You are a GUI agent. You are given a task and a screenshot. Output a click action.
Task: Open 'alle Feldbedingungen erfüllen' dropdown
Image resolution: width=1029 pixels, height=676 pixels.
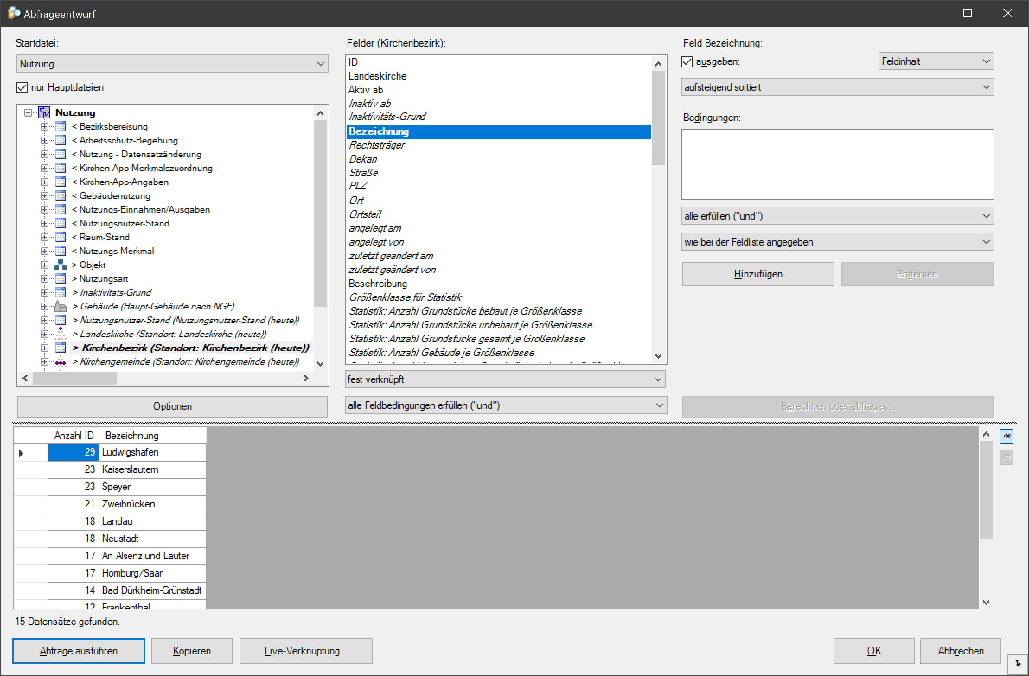pos(505,405)
